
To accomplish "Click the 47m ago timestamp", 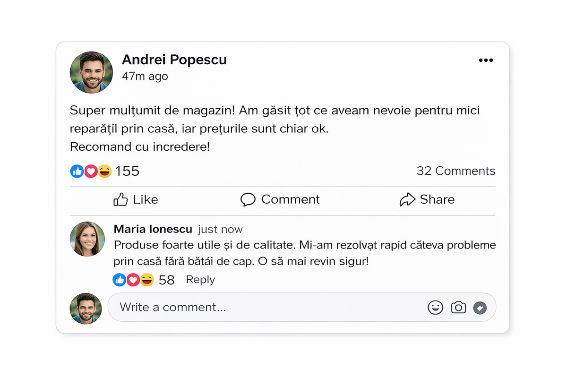I will coord(145,76).
